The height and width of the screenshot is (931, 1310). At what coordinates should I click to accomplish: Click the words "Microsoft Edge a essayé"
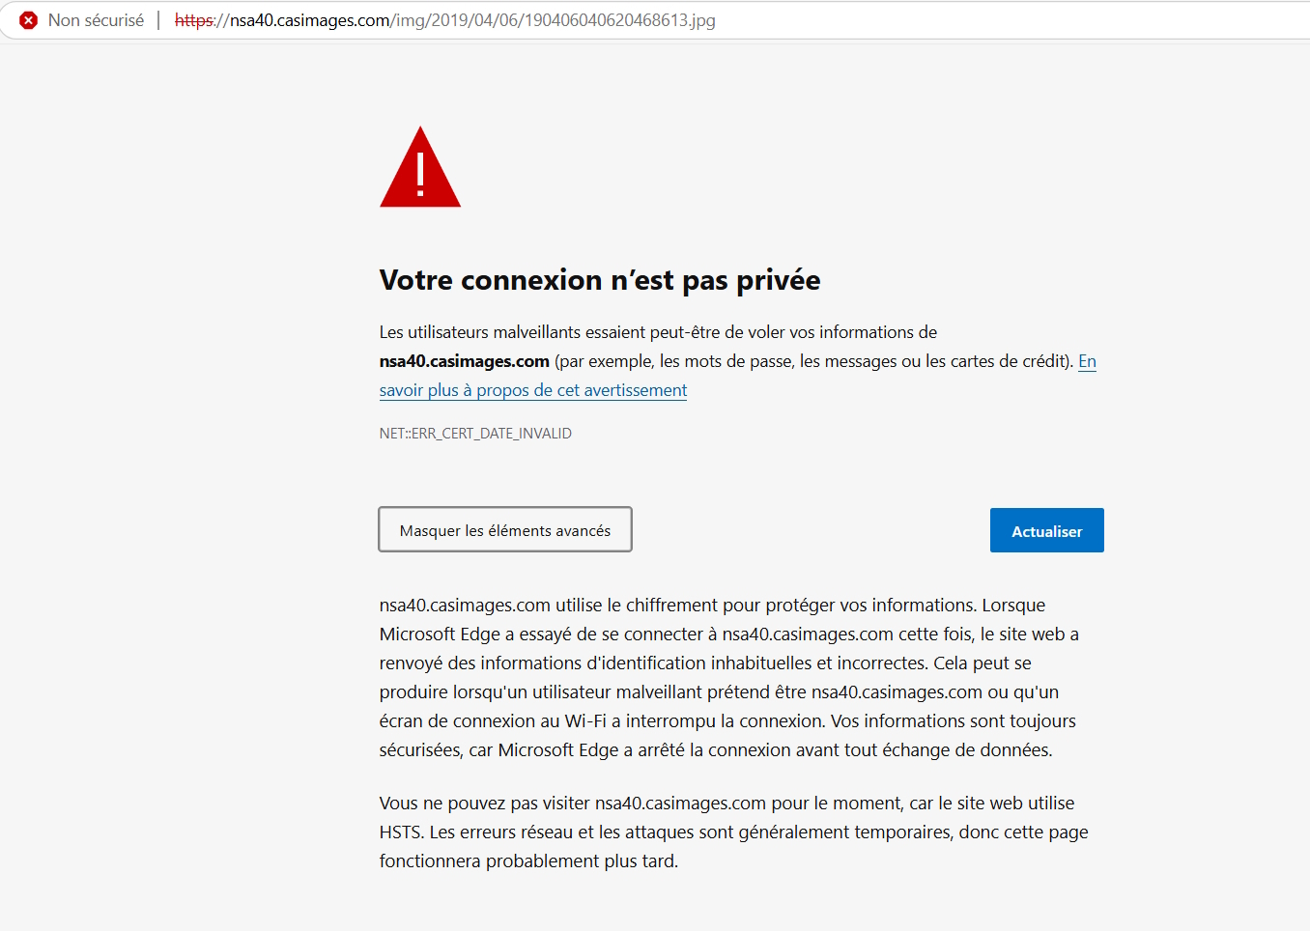[474, 635]
